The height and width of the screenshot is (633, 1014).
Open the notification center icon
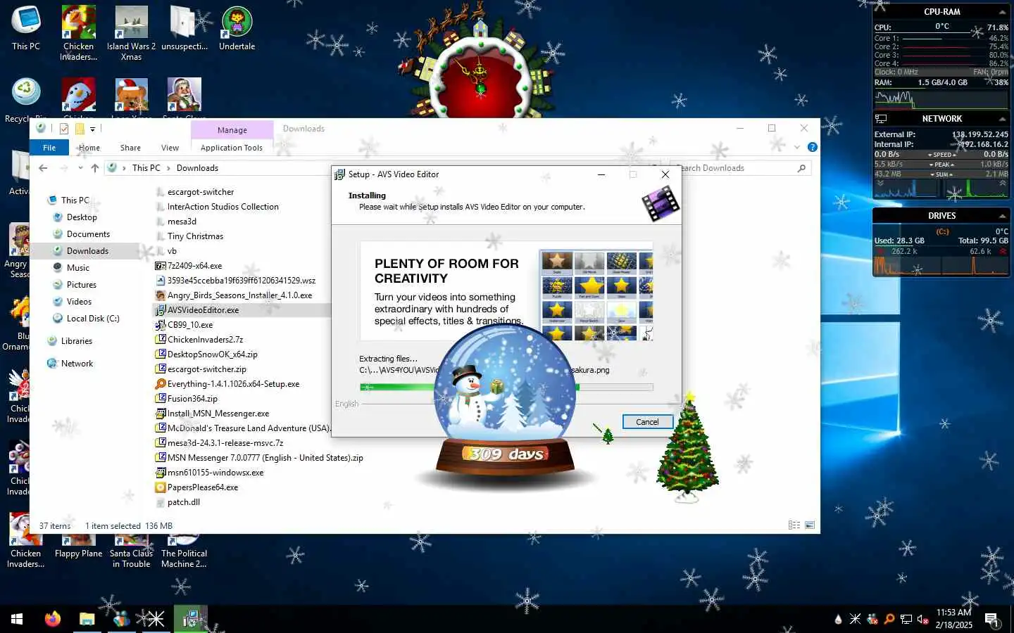pyautogui.click(x=991, y=620)
